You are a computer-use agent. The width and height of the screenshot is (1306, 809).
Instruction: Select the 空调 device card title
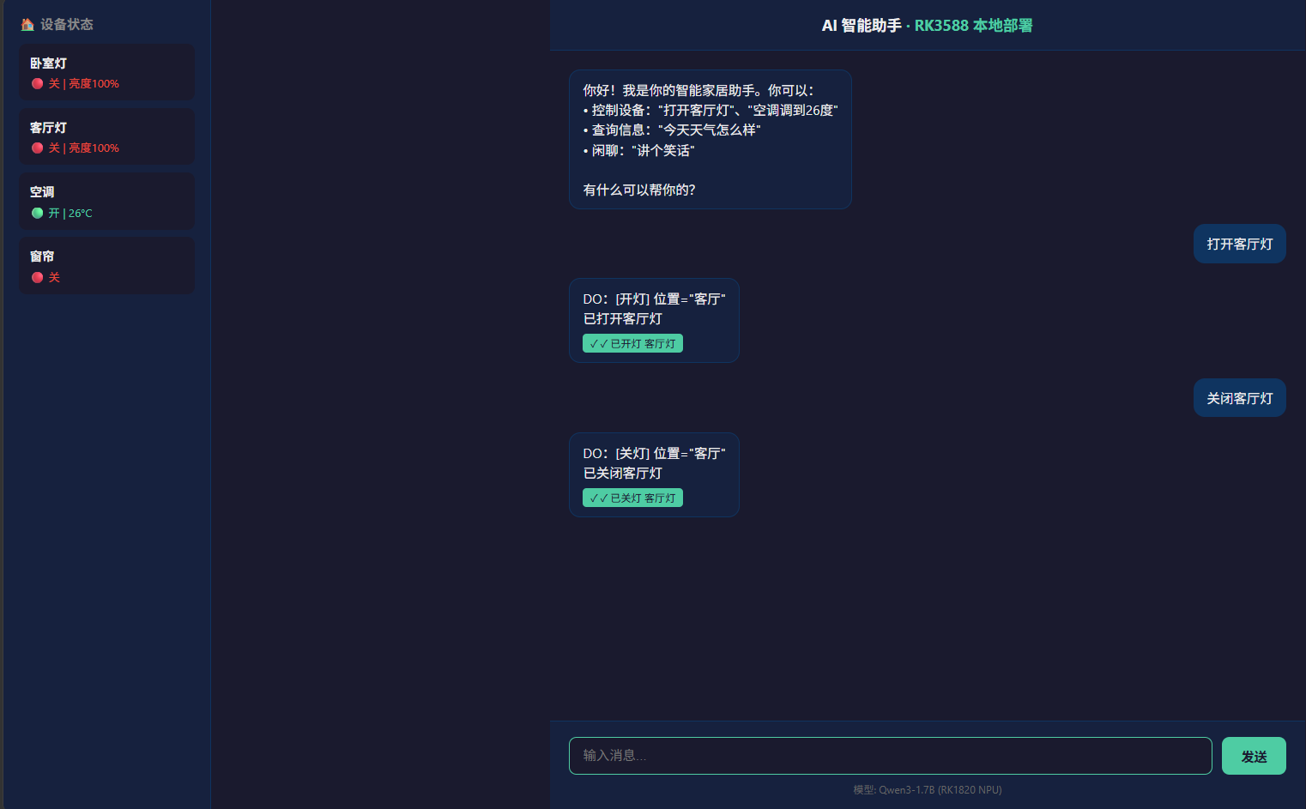point(42,192)
